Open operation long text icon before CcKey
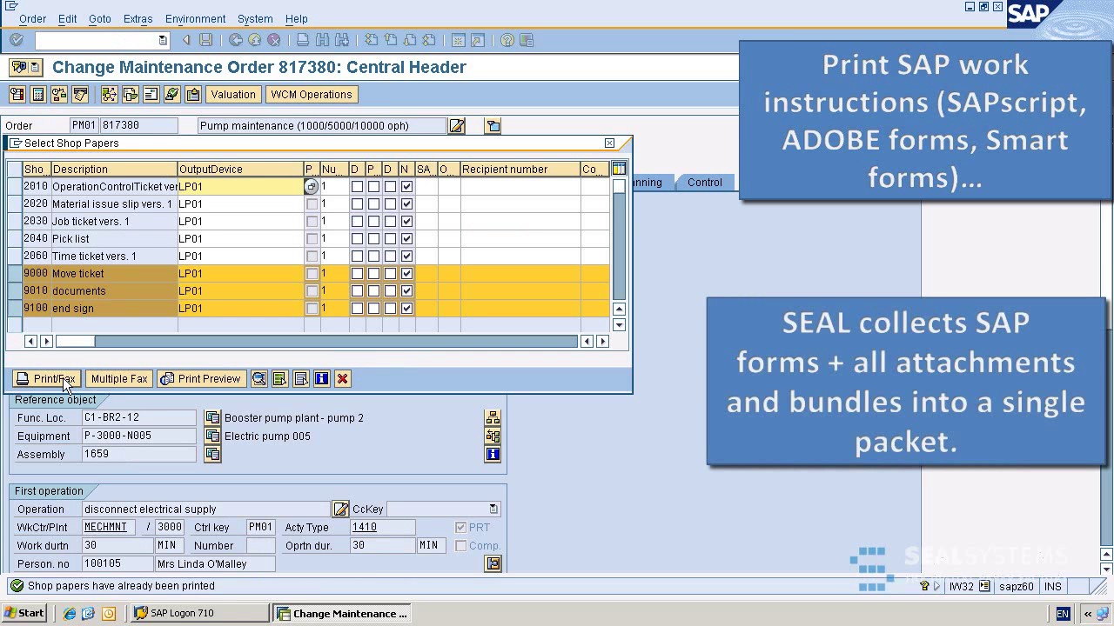 coord(340,509)
